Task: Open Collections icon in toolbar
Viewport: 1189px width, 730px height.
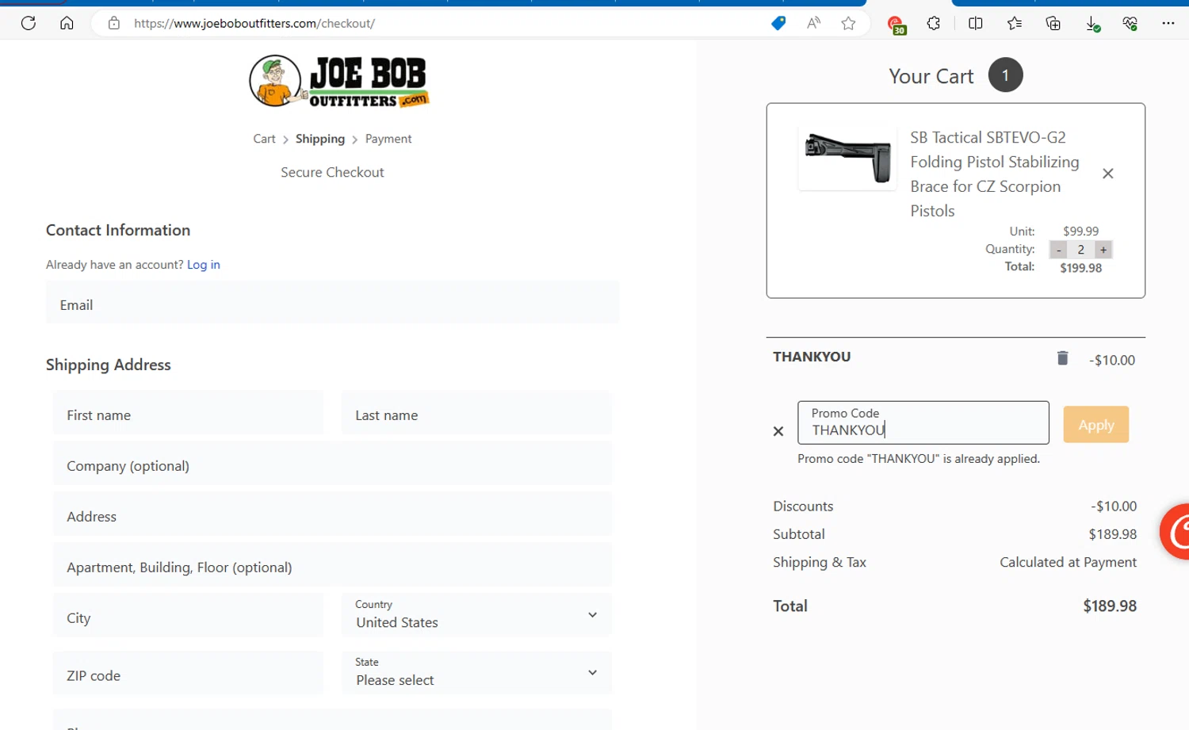Action: point(1053,23)
